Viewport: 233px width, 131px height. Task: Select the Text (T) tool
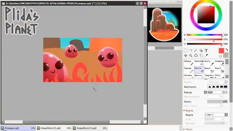(206, 51)
